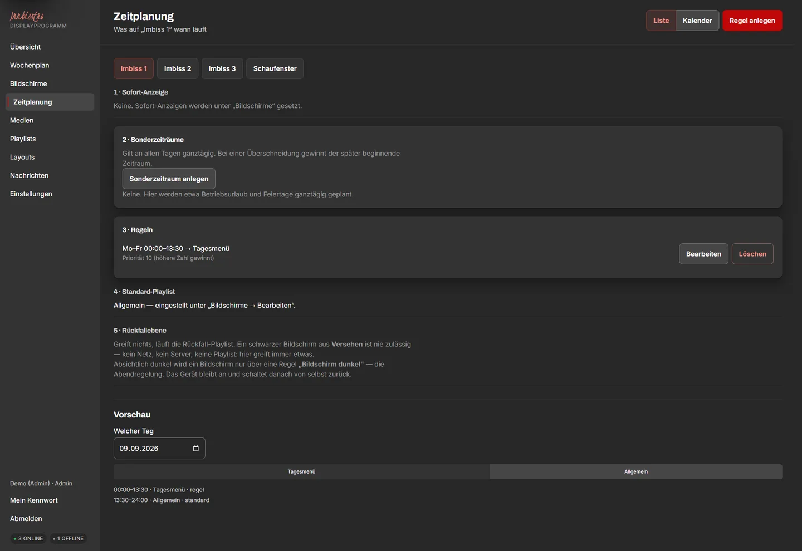The height and width of the screenshot is (551, 802).
Task: Click the Allgemein segment in preview timeline
Action: pyautogui.click(x=636, y=472)
